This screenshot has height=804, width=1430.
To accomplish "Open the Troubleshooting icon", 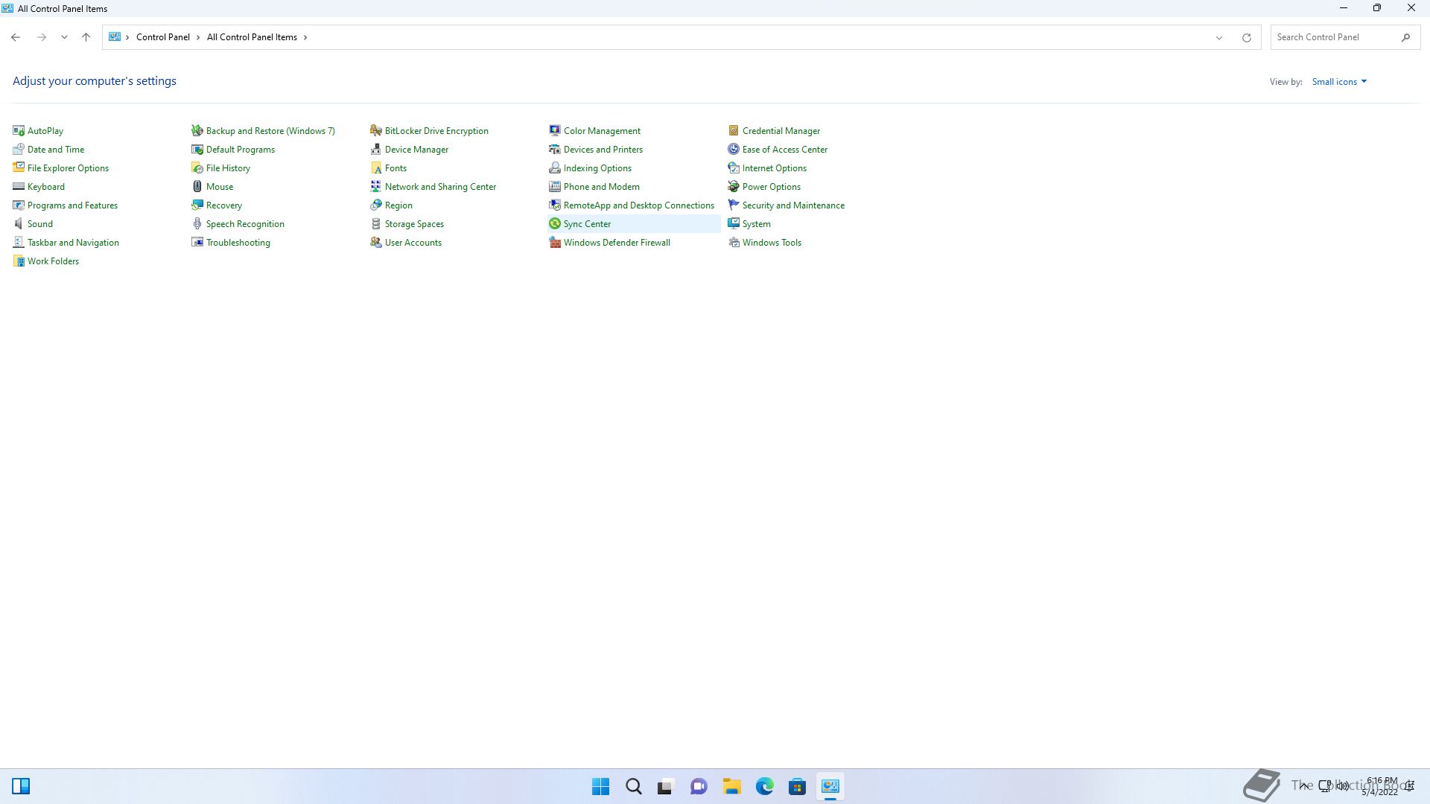I will (x=197, y=242).
